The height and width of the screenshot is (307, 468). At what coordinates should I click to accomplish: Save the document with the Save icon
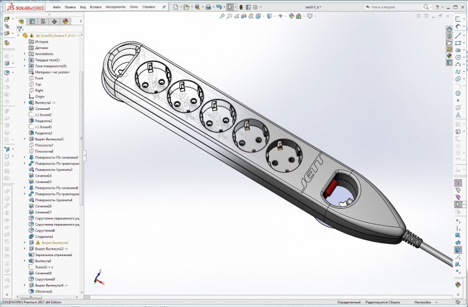(197, 7)
